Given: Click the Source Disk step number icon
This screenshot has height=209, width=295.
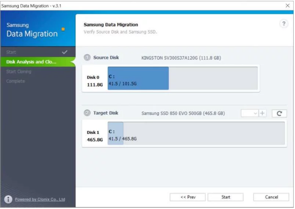Looking at the screenshot, I should pyautogui.click(x=87, y=58).
